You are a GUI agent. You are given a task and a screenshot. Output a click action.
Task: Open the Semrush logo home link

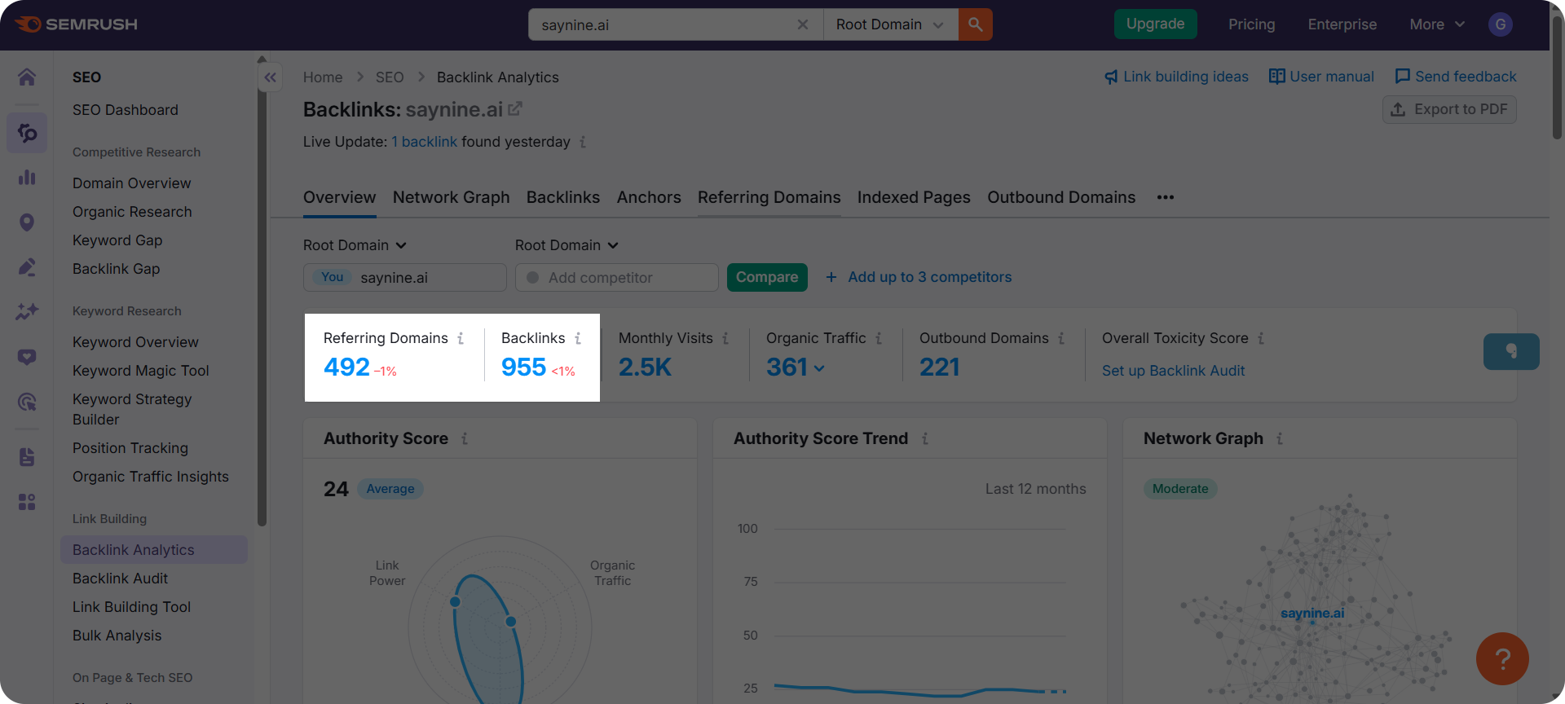tap(76, 24)
